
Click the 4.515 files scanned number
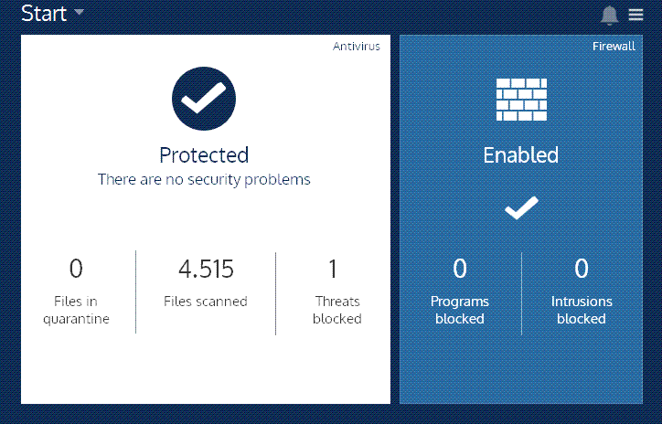click(x=206, y=269)
